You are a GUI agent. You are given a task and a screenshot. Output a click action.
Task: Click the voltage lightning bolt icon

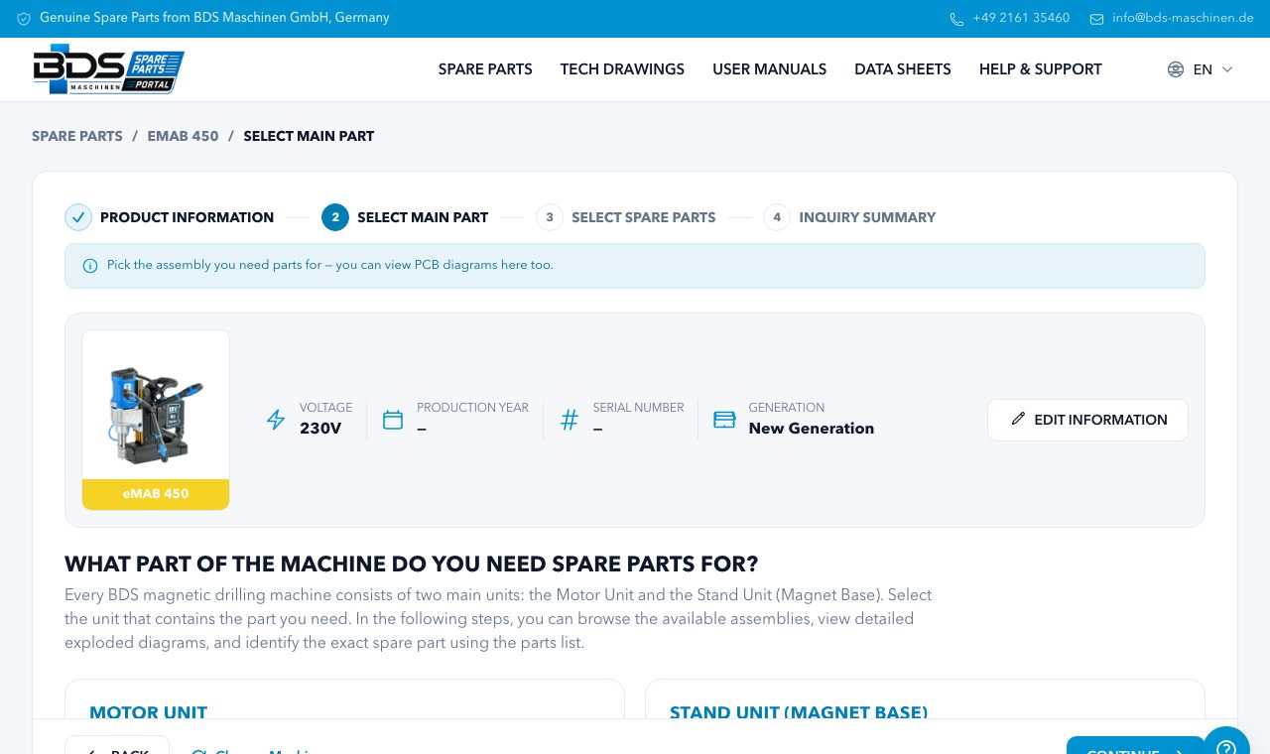point(276,420)
